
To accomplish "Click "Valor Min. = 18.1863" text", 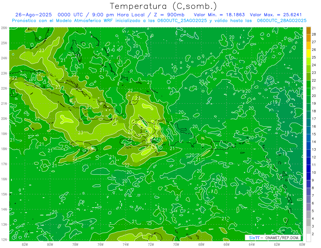I will click(219, 15).
